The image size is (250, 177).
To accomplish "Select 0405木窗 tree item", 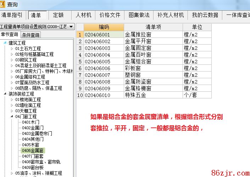I will (30, 145).
